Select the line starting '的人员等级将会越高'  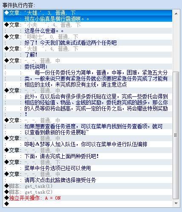pyautogui.click(x=88, y=108)
